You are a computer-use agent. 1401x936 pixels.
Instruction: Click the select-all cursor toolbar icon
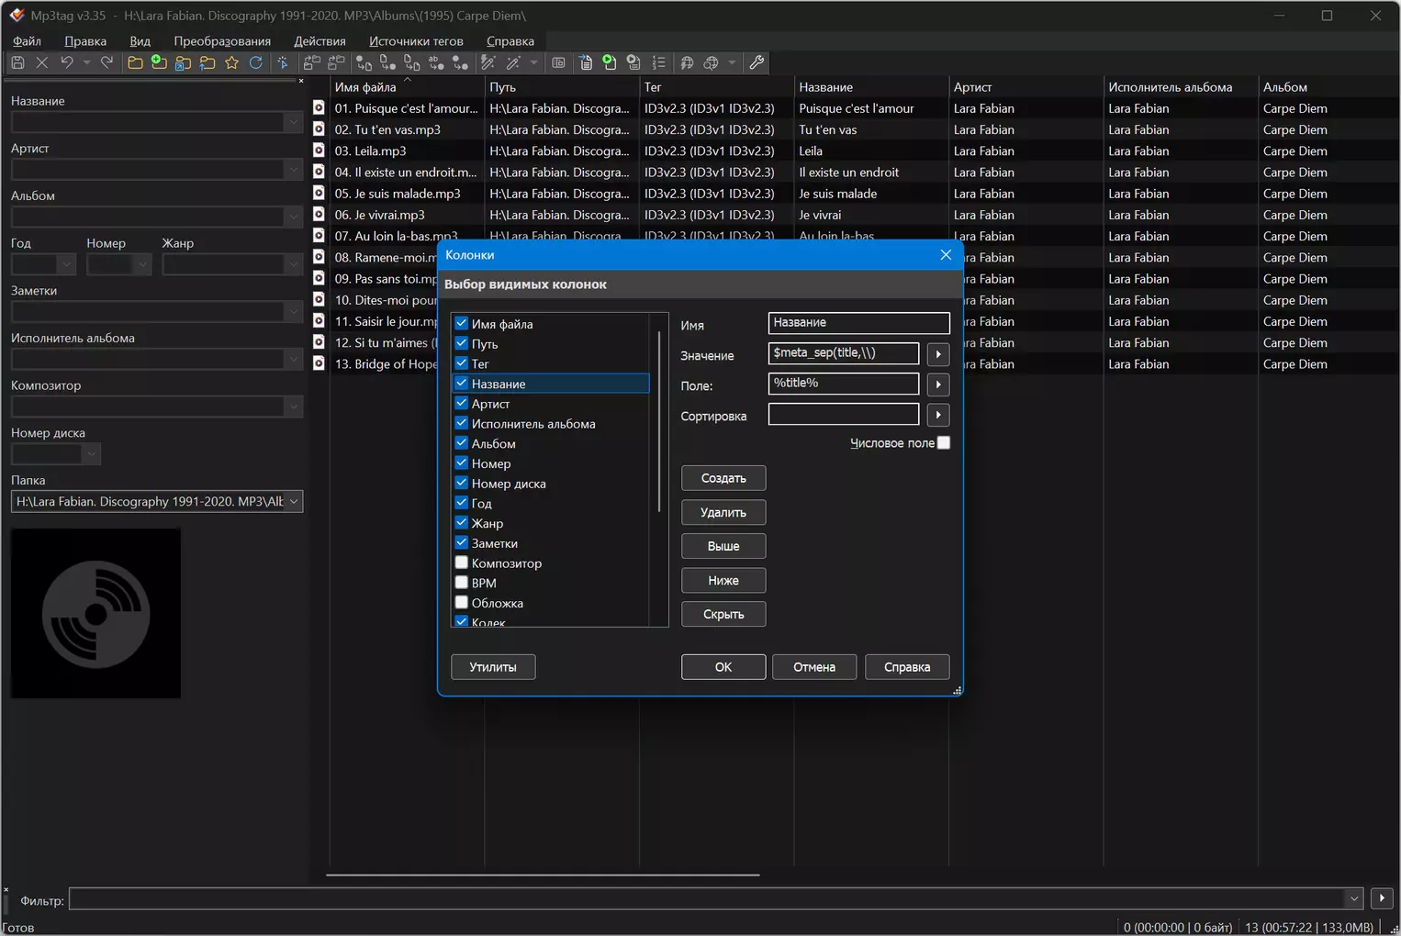coord(283,62)
